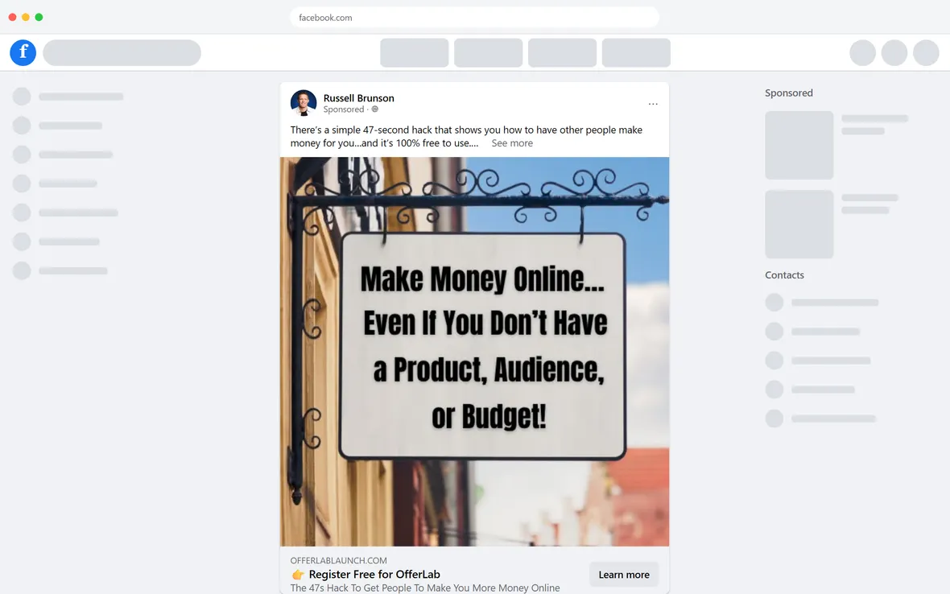This screenshot has width=950, height=594.
Task: Click the pointing hand emoji in ad headline
Action: pyautogui.click(x=298, y=575)
